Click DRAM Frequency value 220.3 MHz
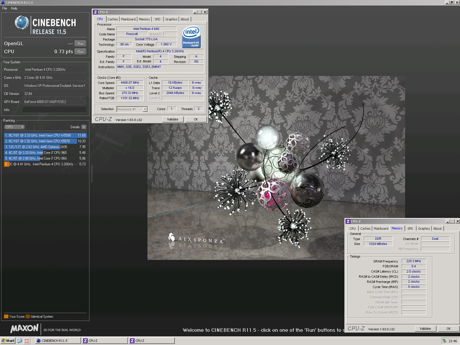The height and width of the screenshot is (345, 460). [x=414, y=261]
